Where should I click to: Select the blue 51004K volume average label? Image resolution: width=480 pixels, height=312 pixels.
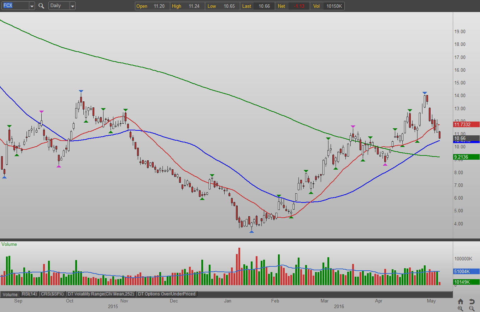(x=466, y=271)
